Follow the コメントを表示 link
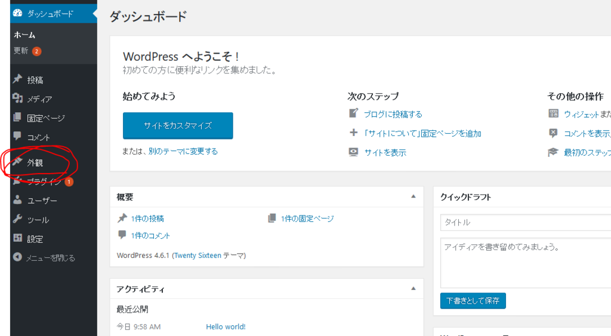Viewport: 611px width, 336px height. tap(587, 133)
